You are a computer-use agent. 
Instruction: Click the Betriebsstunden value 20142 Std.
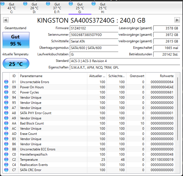click(x=166, y=54)
